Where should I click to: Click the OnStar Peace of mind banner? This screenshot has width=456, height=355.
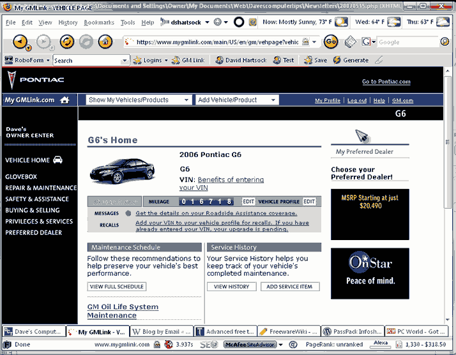click(370, 273)
